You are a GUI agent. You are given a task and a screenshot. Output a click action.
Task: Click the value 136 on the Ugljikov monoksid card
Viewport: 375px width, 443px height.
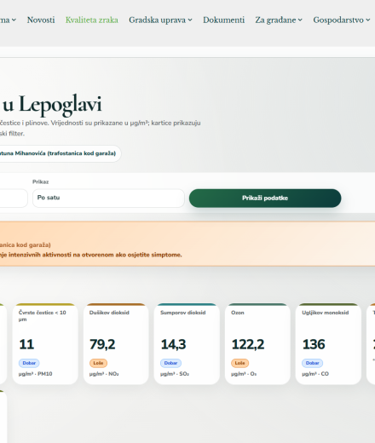[314, 344]
